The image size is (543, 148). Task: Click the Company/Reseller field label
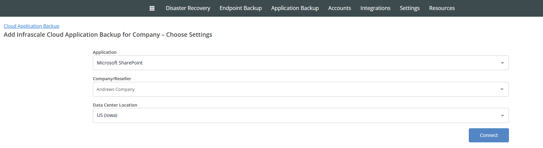pyautogui.click(x=112, y=79)
